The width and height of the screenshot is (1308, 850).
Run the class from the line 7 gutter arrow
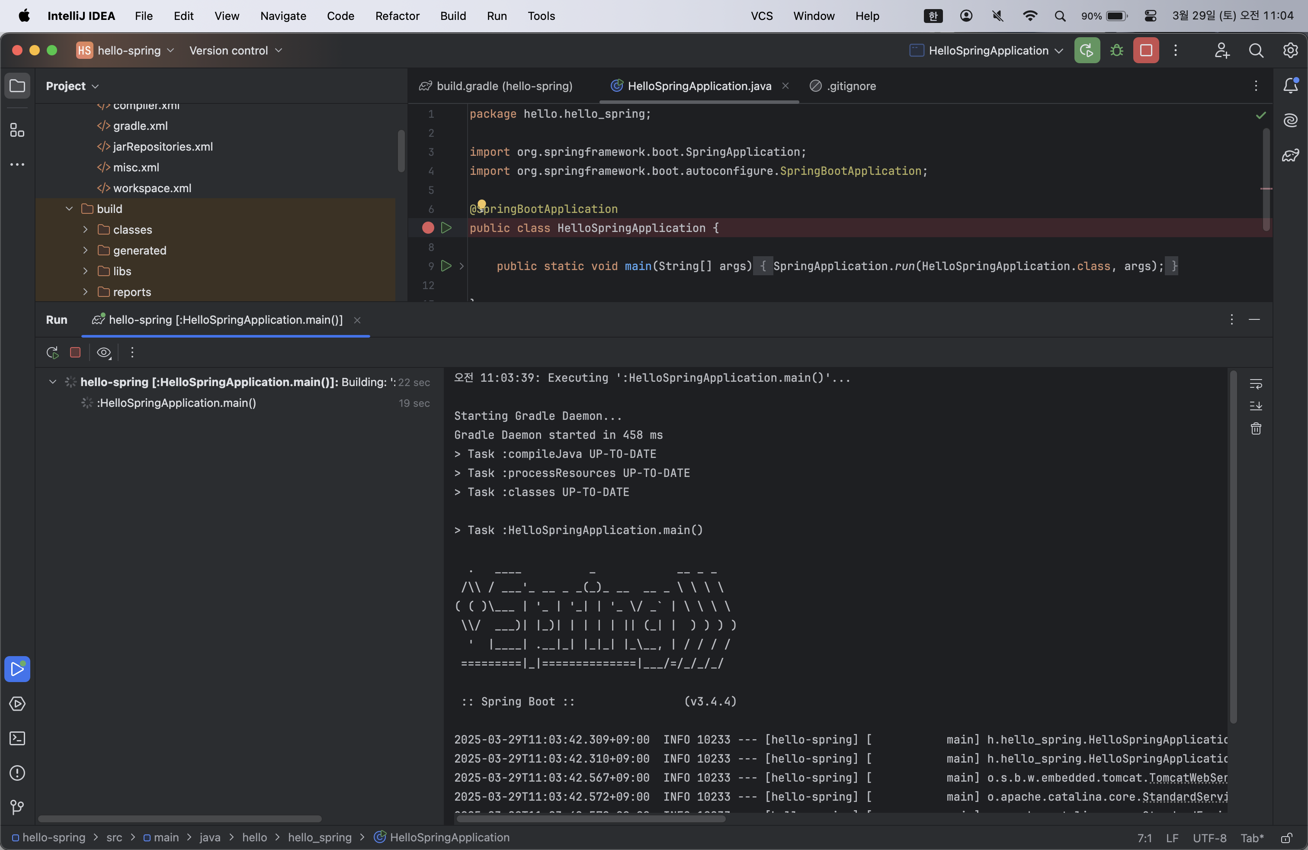pyautogui.click(x=446, y=228)
